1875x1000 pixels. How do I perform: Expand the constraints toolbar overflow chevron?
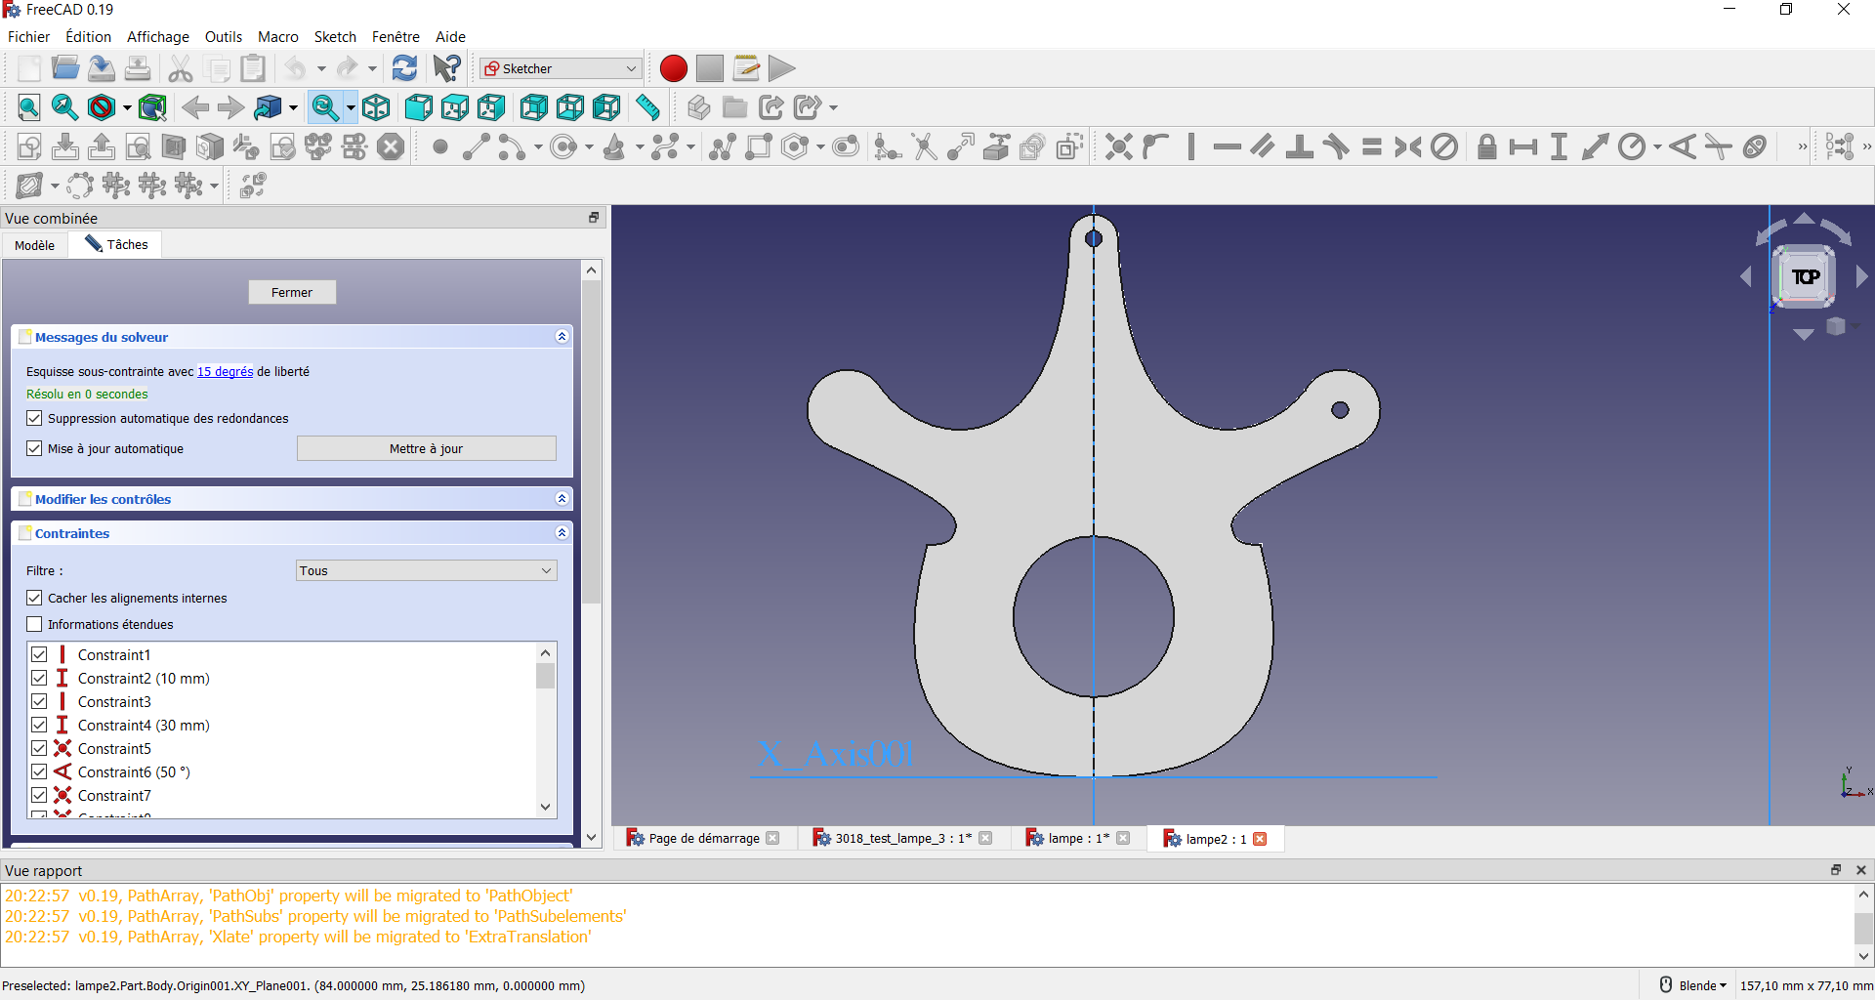coord(1803,146)
